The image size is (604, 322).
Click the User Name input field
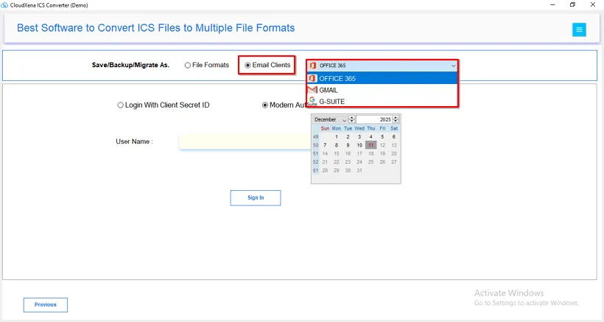245,141
